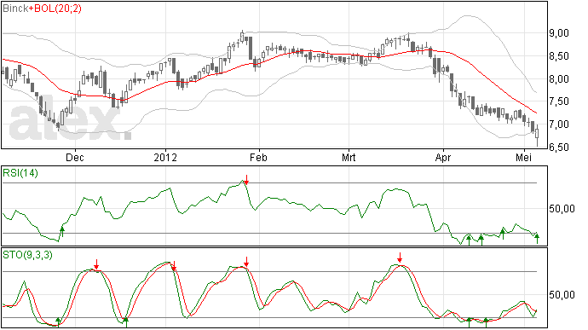588x330 pixels.
Task: Click the Apr month label on time axis
Action: (x=443, y=157)
